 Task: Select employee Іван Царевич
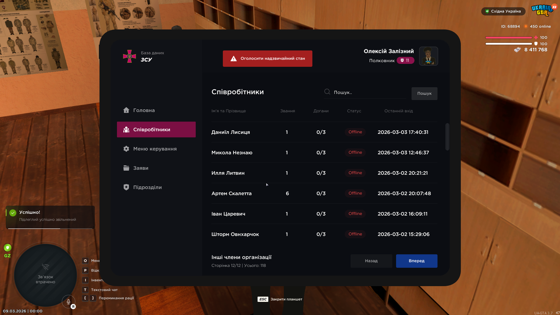[324, 214]
